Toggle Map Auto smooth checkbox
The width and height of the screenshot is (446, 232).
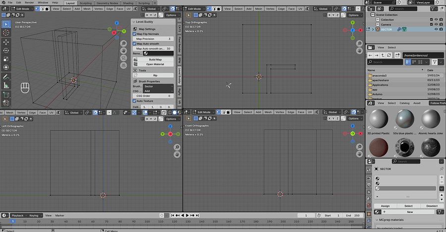134,44
